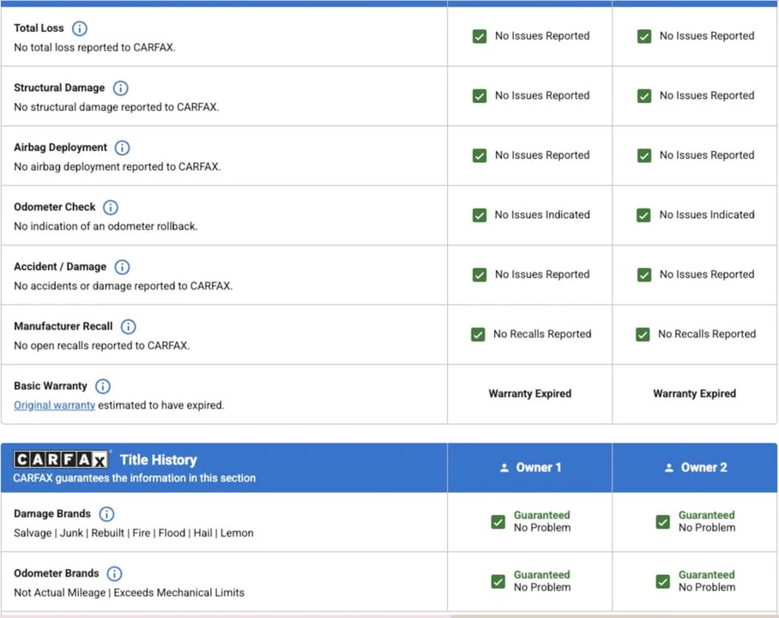
Task: Click Airbag Deployment check for Owner 1
Action: (480, 155)
